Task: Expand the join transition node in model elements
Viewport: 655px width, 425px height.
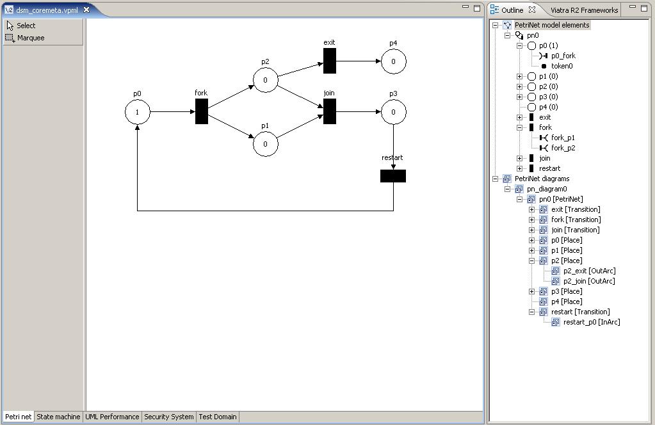Action: (x=519, y=158)
